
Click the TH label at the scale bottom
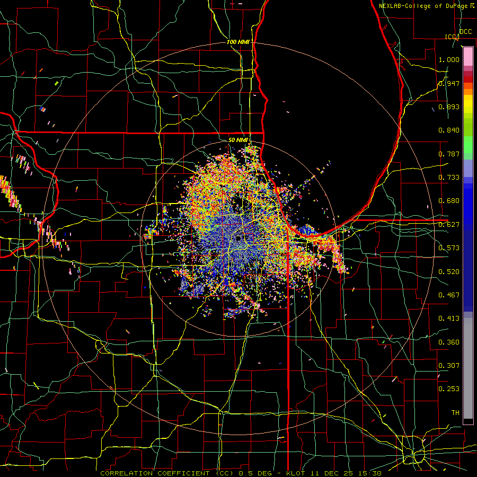click(455, 413)
